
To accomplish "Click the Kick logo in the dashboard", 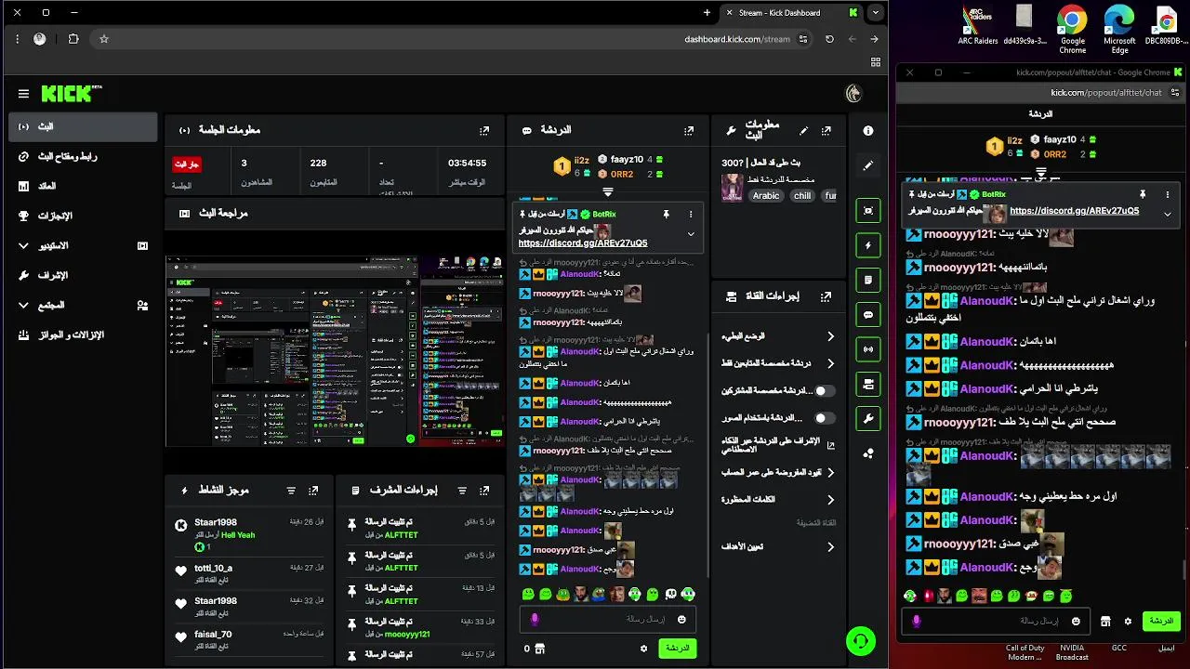I will (72, 93).
